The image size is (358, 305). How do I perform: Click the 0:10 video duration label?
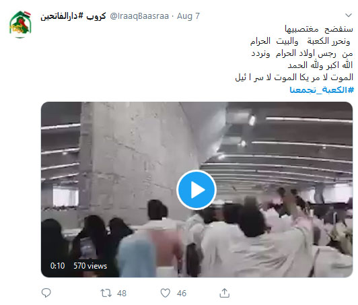point(58,266)
